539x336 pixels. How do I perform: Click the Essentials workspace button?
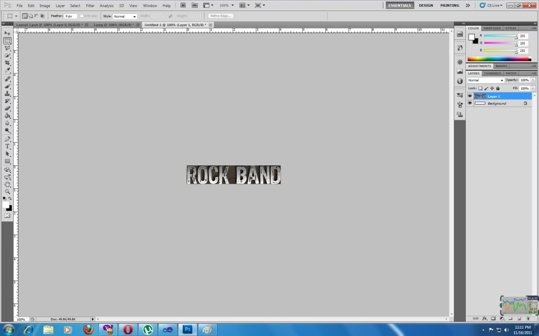(400, 5)
